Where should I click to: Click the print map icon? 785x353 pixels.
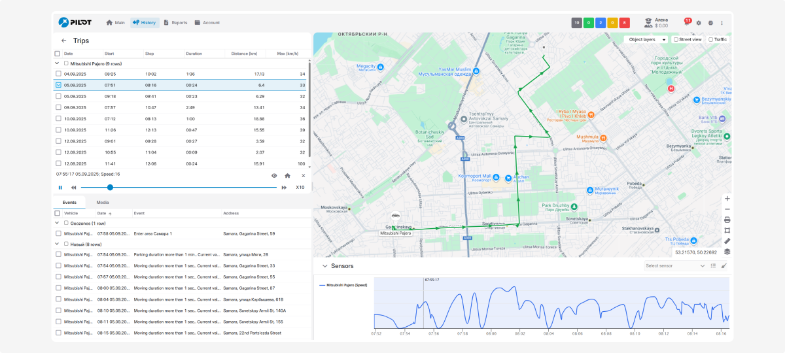pos(727,220)
